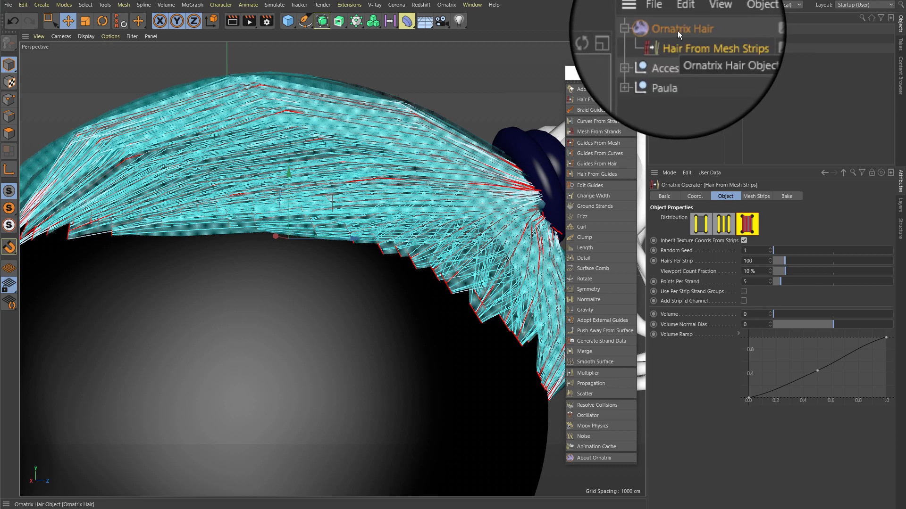Click the attributes lock icon

872,172
